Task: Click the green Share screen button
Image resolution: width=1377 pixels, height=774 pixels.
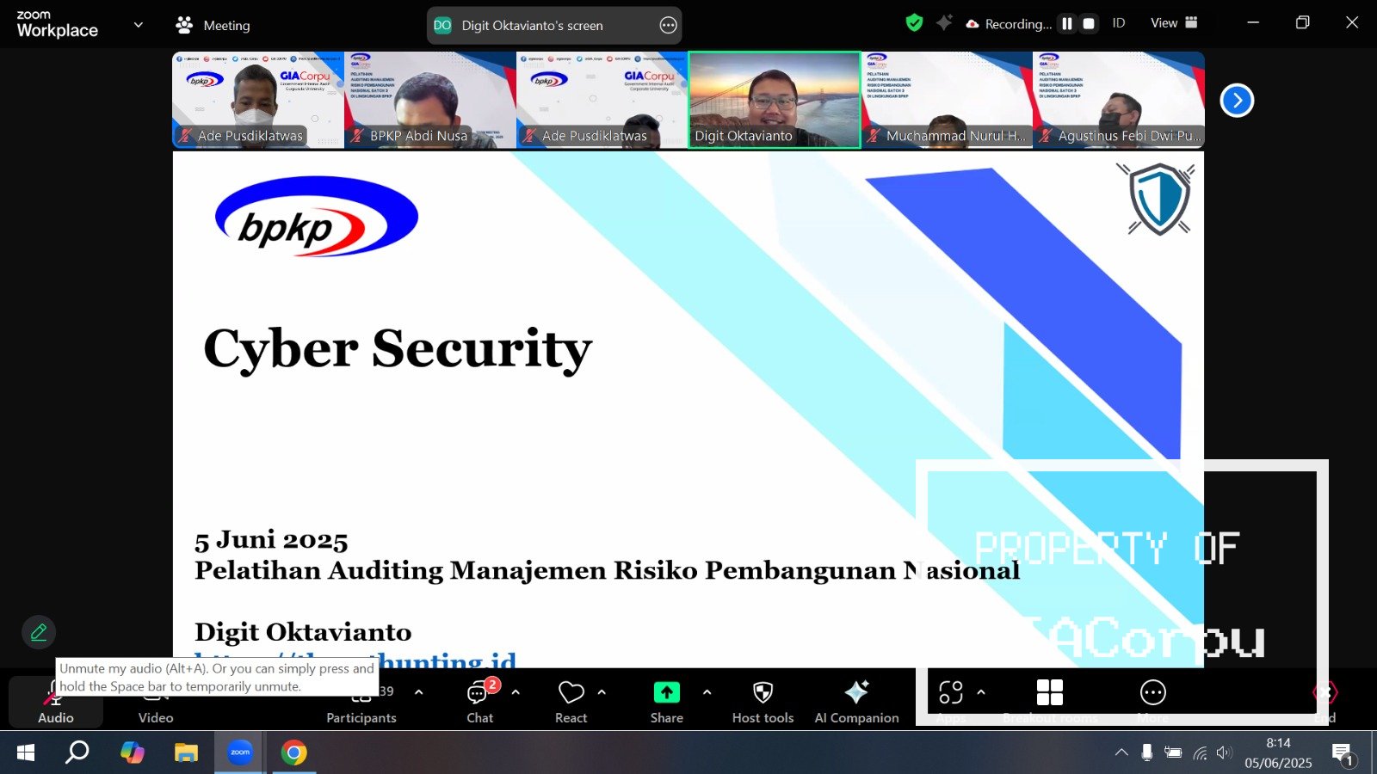Action: coord(666,693)
